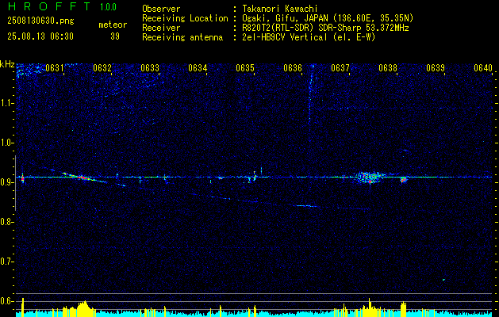Image resolution: width=499 pixels, height=317 pixels.
Task: Select the 0640 time marker
Action: tap(483, 67)
